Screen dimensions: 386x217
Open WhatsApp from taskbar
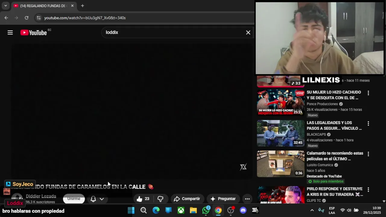click(x=206, y=210)
